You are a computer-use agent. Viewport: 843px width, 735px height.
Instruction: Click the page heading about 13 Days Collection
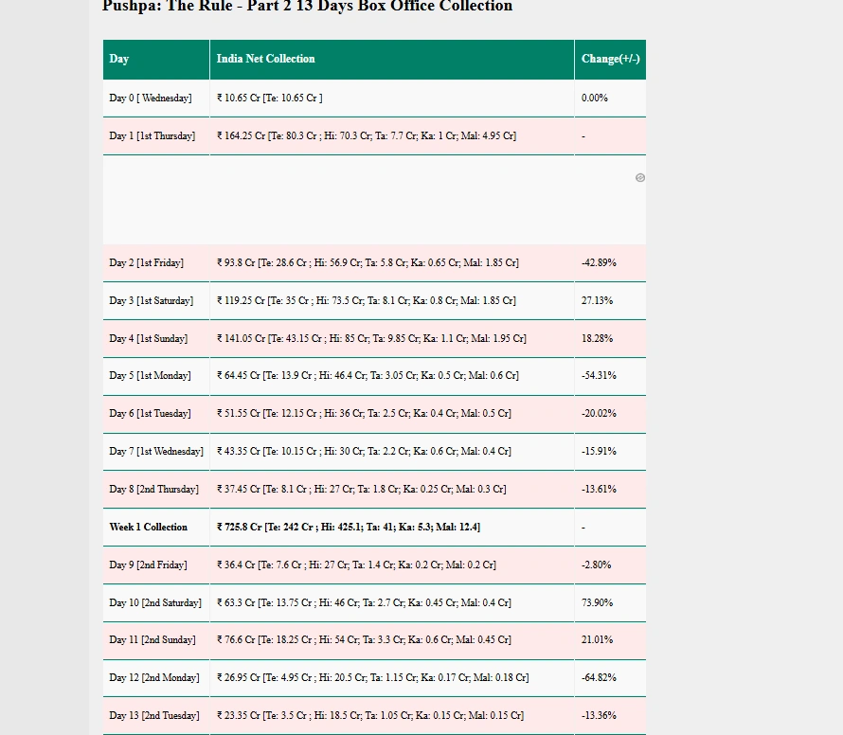pyautogui.click(x=307, y=7)
